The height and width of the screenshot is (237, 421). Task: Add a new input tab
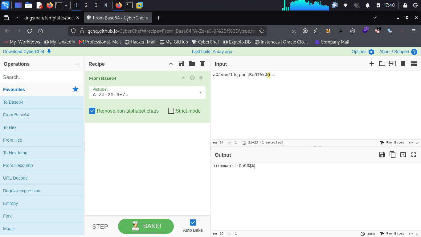(372, 64)
